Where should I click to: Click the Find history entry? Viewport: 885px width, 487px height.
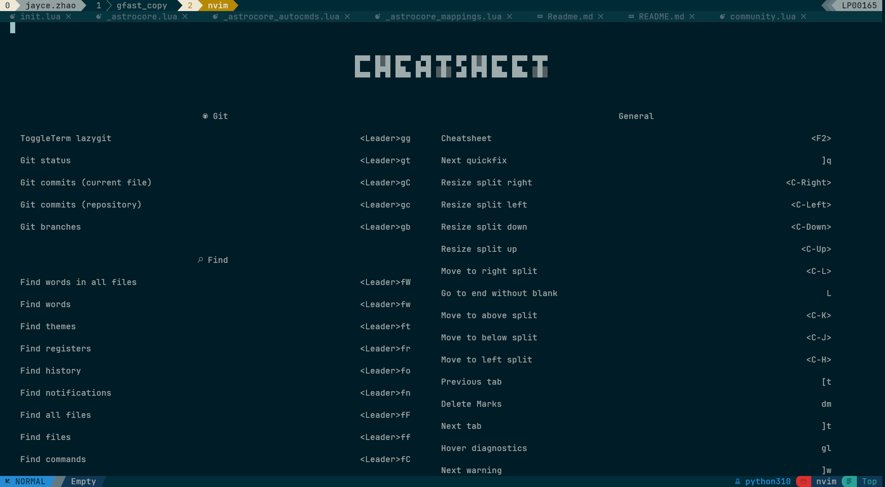tap(51, 371)
